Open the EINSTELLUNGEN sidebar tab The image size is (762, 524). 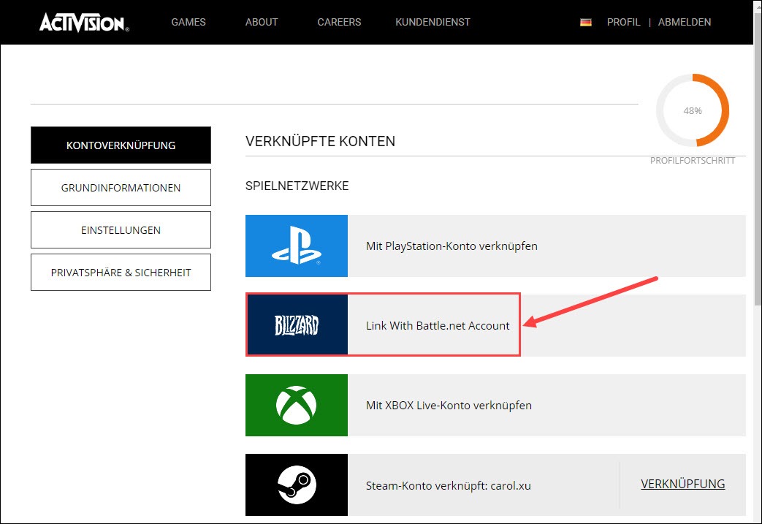click(x=121, y=230)
